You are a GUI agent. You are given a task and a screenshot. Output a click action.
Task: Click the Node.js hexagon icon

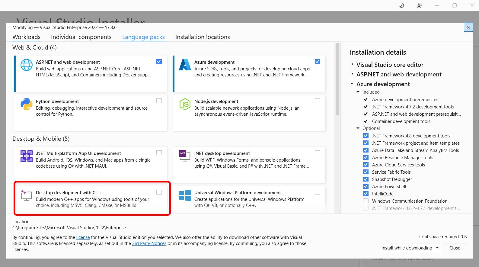coord(185,104)
